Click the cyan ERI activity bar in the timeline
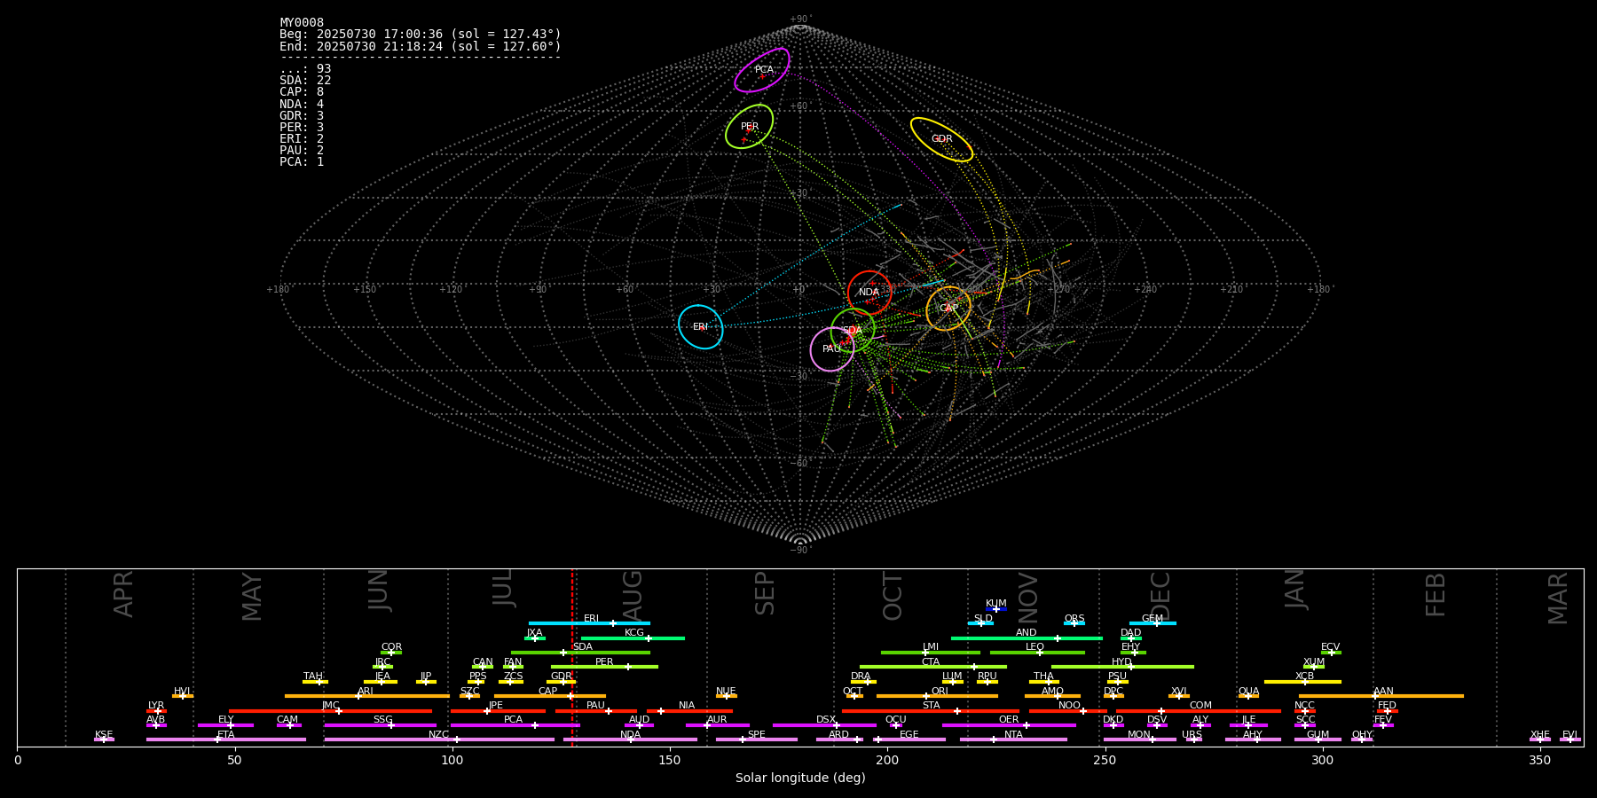Screen dimensions: 1597x798 (589, 623)
